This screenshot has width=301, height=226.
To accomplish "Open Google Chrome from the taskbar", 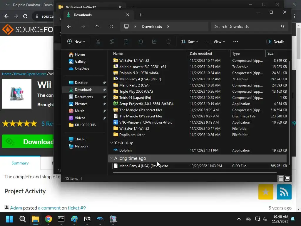I will 49,219.
